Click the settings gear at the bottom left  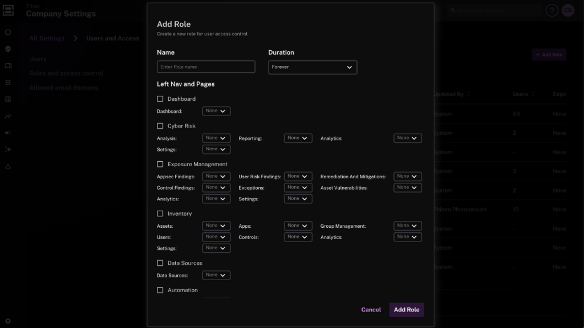click(x=7, y=321)
